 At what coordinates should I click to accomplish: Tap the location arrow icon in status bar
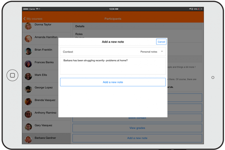[190, 9]
